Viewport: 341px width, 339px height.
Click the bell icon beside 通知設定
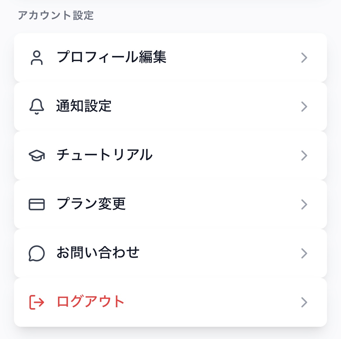click(37, 107)
